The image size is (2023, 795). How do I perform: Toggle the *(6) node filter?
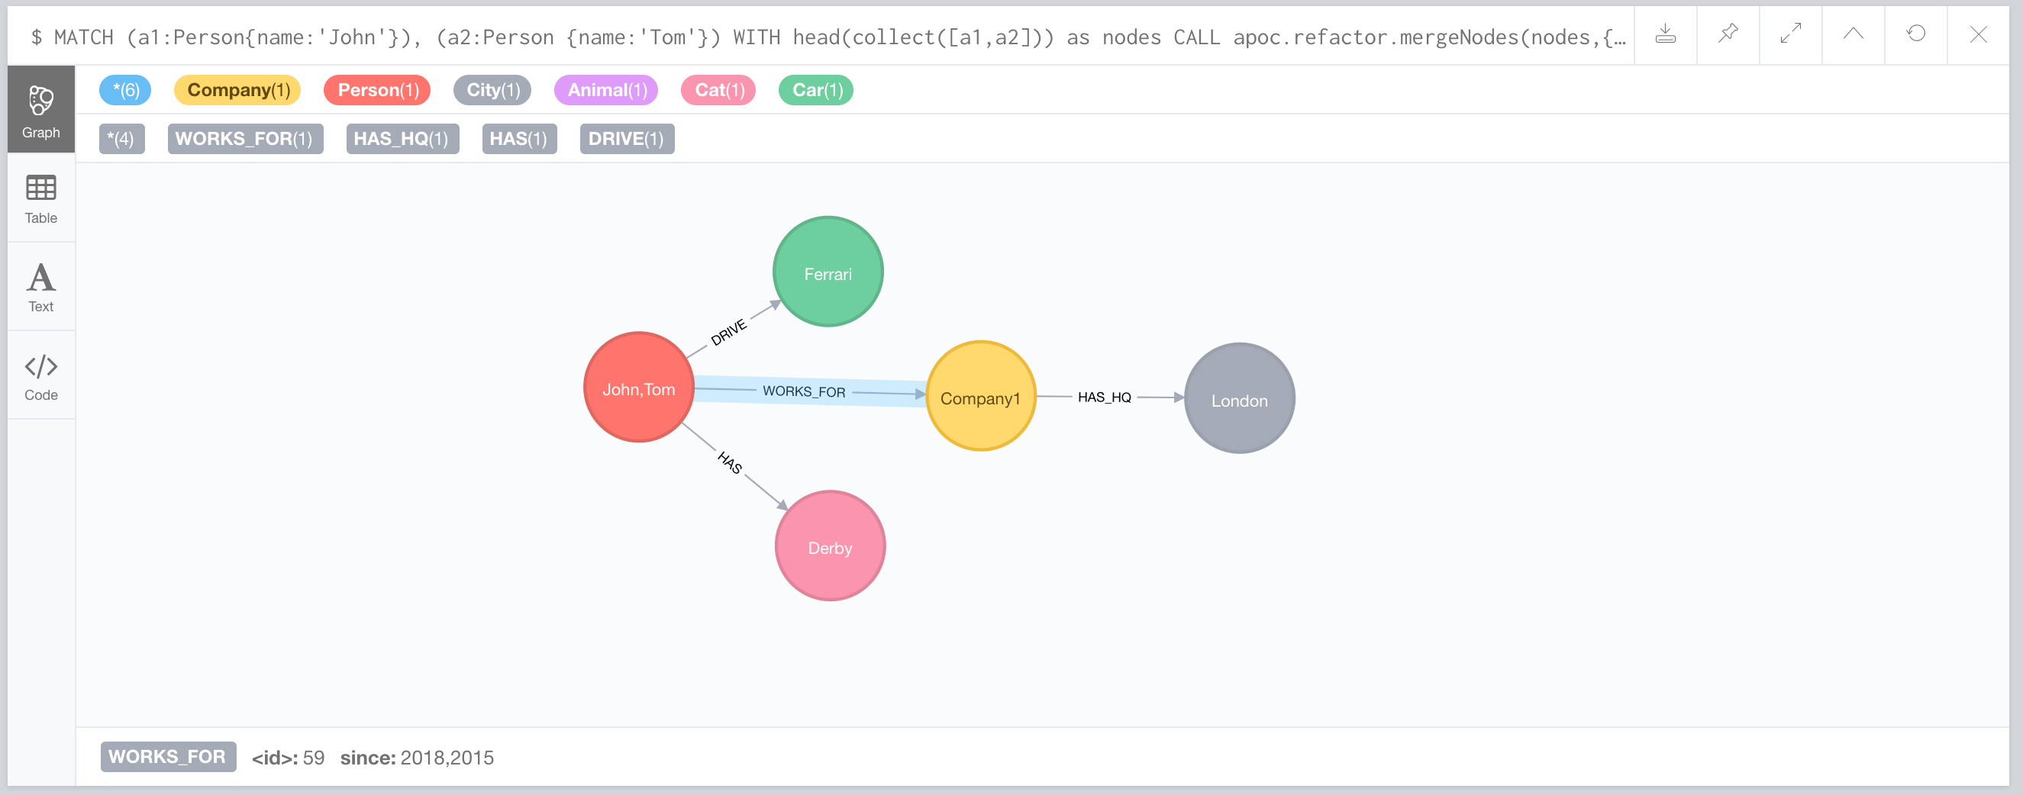(125, 89)
